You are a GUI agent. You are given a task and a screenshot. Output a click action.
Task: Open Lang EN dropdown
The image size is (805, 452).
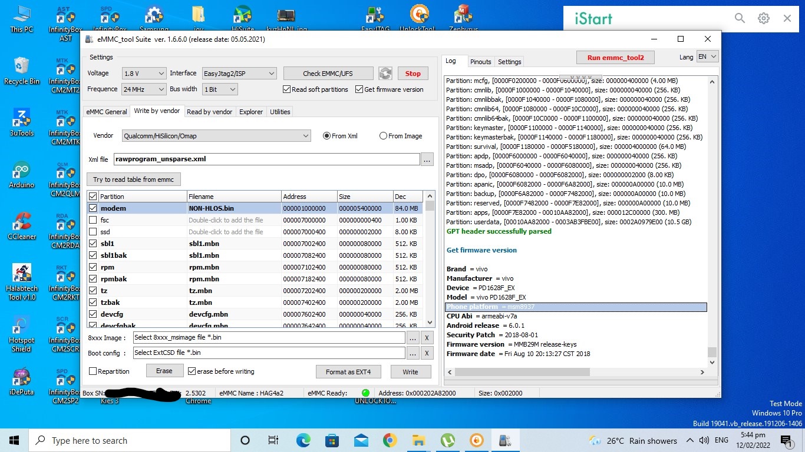[x=707, y=57]
